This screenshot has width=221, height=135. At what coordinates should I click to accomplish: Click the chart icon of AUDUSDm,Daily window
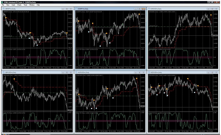click(x=77, y=72)
